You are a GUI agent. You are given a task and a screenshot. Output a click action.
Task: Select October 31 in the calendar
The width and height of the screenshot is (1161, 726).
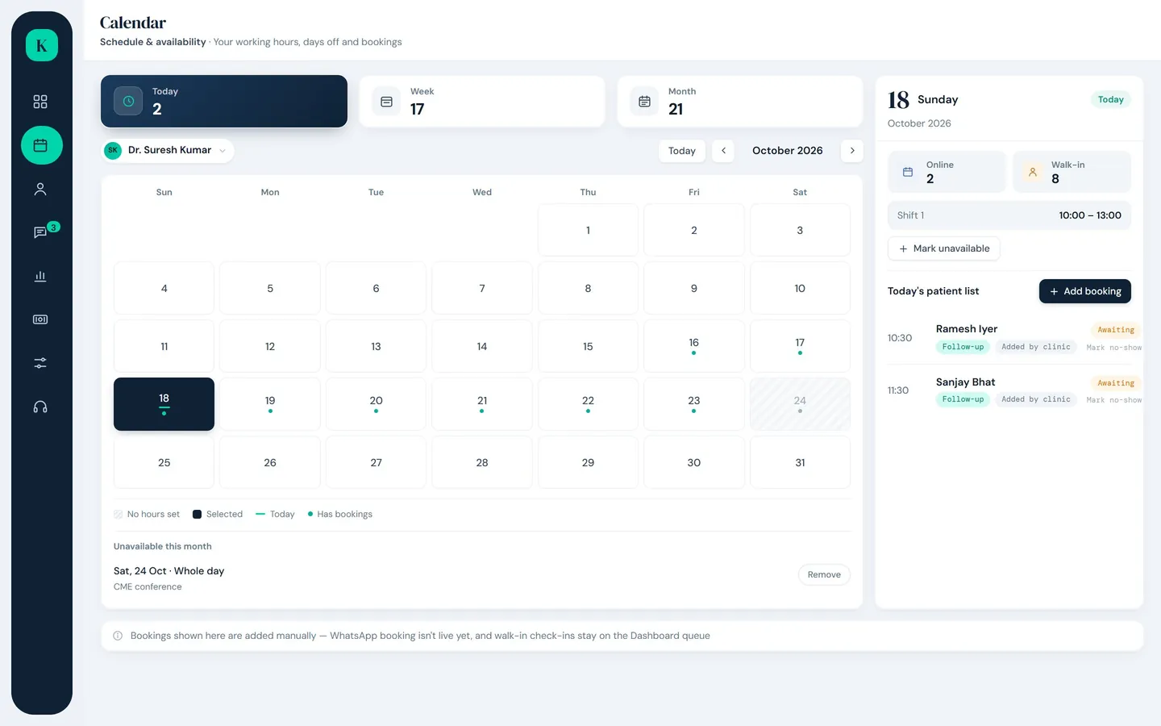(x=800, y=462)
